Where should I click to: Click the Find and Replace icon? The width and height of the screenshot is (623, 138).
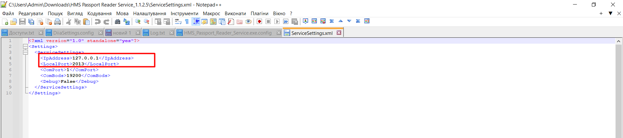[127, 22]
